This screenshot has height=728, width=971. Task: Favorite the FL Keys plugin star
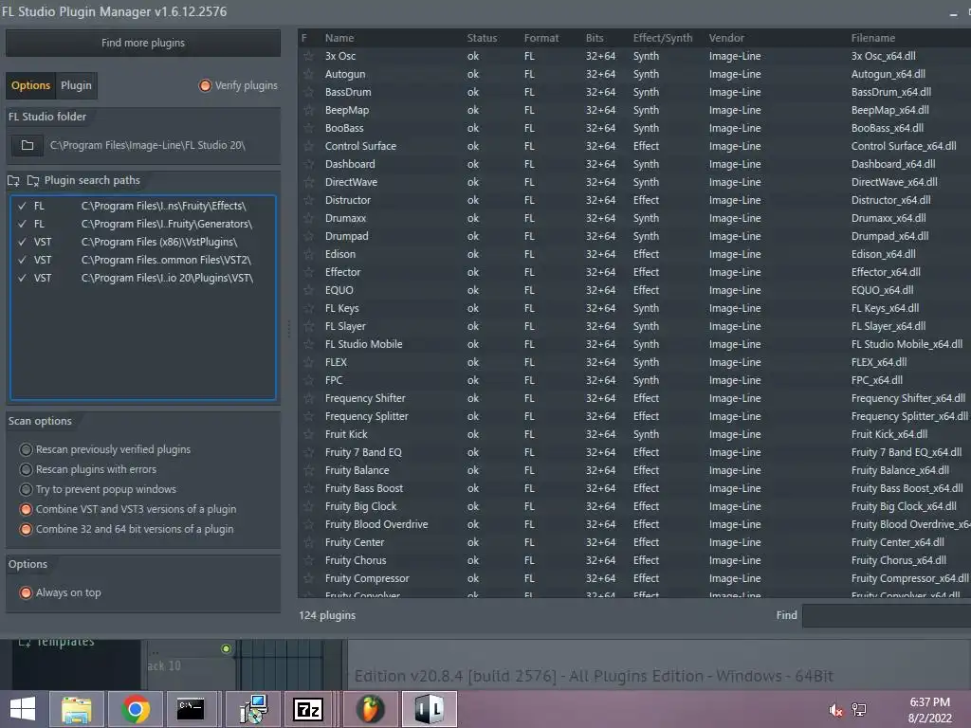click(308, 308)
